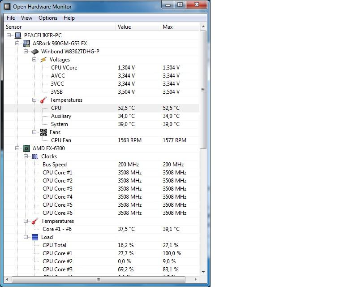Click the Value column header
344x287 pixels.
pos(138,27)
